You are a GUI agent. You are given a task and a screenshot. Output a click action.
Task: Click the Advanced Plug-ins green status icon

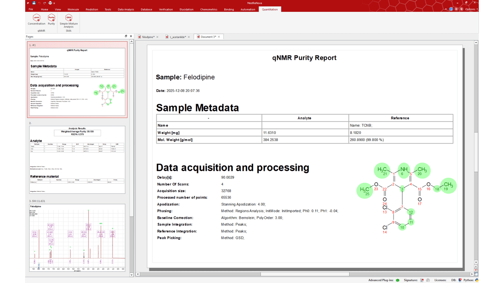point(398,280)
